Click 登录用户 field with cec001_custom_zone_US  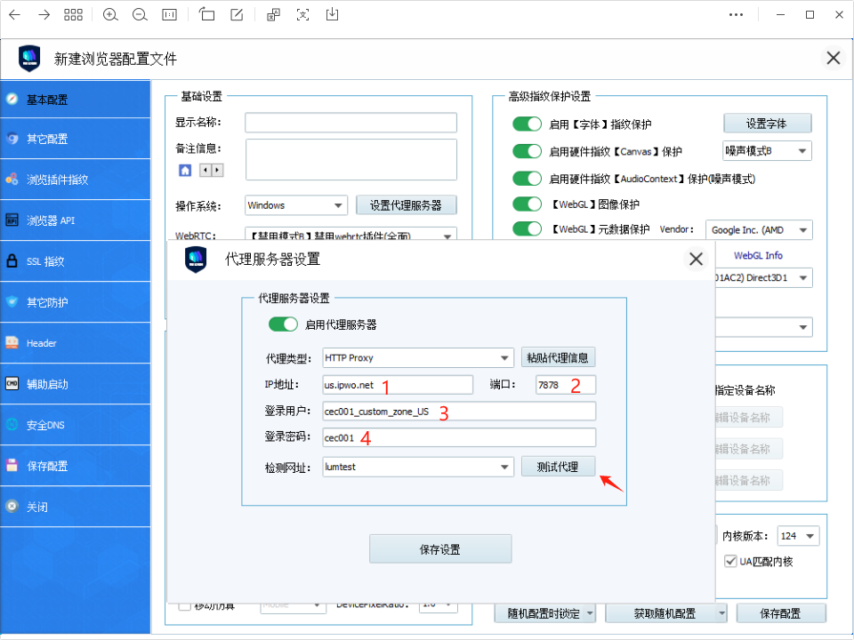click(x=459, y=411)
